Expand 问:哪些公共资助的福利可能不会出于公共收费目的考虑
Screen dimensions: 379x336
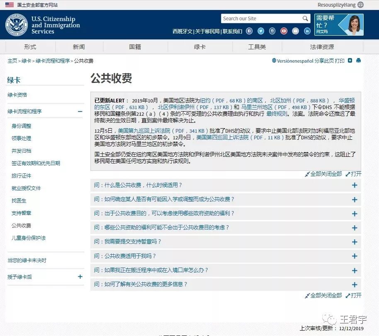(226, 227)
